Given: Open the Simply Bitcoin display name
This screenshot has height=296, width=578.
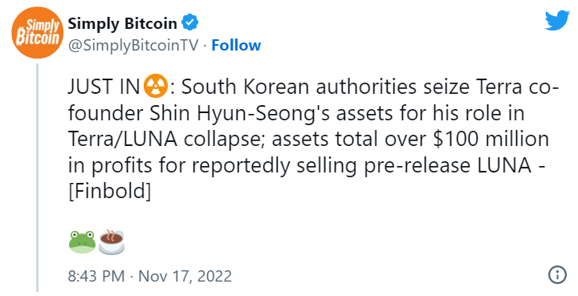Looking at the screenshot, I should (x=122, y=23).
